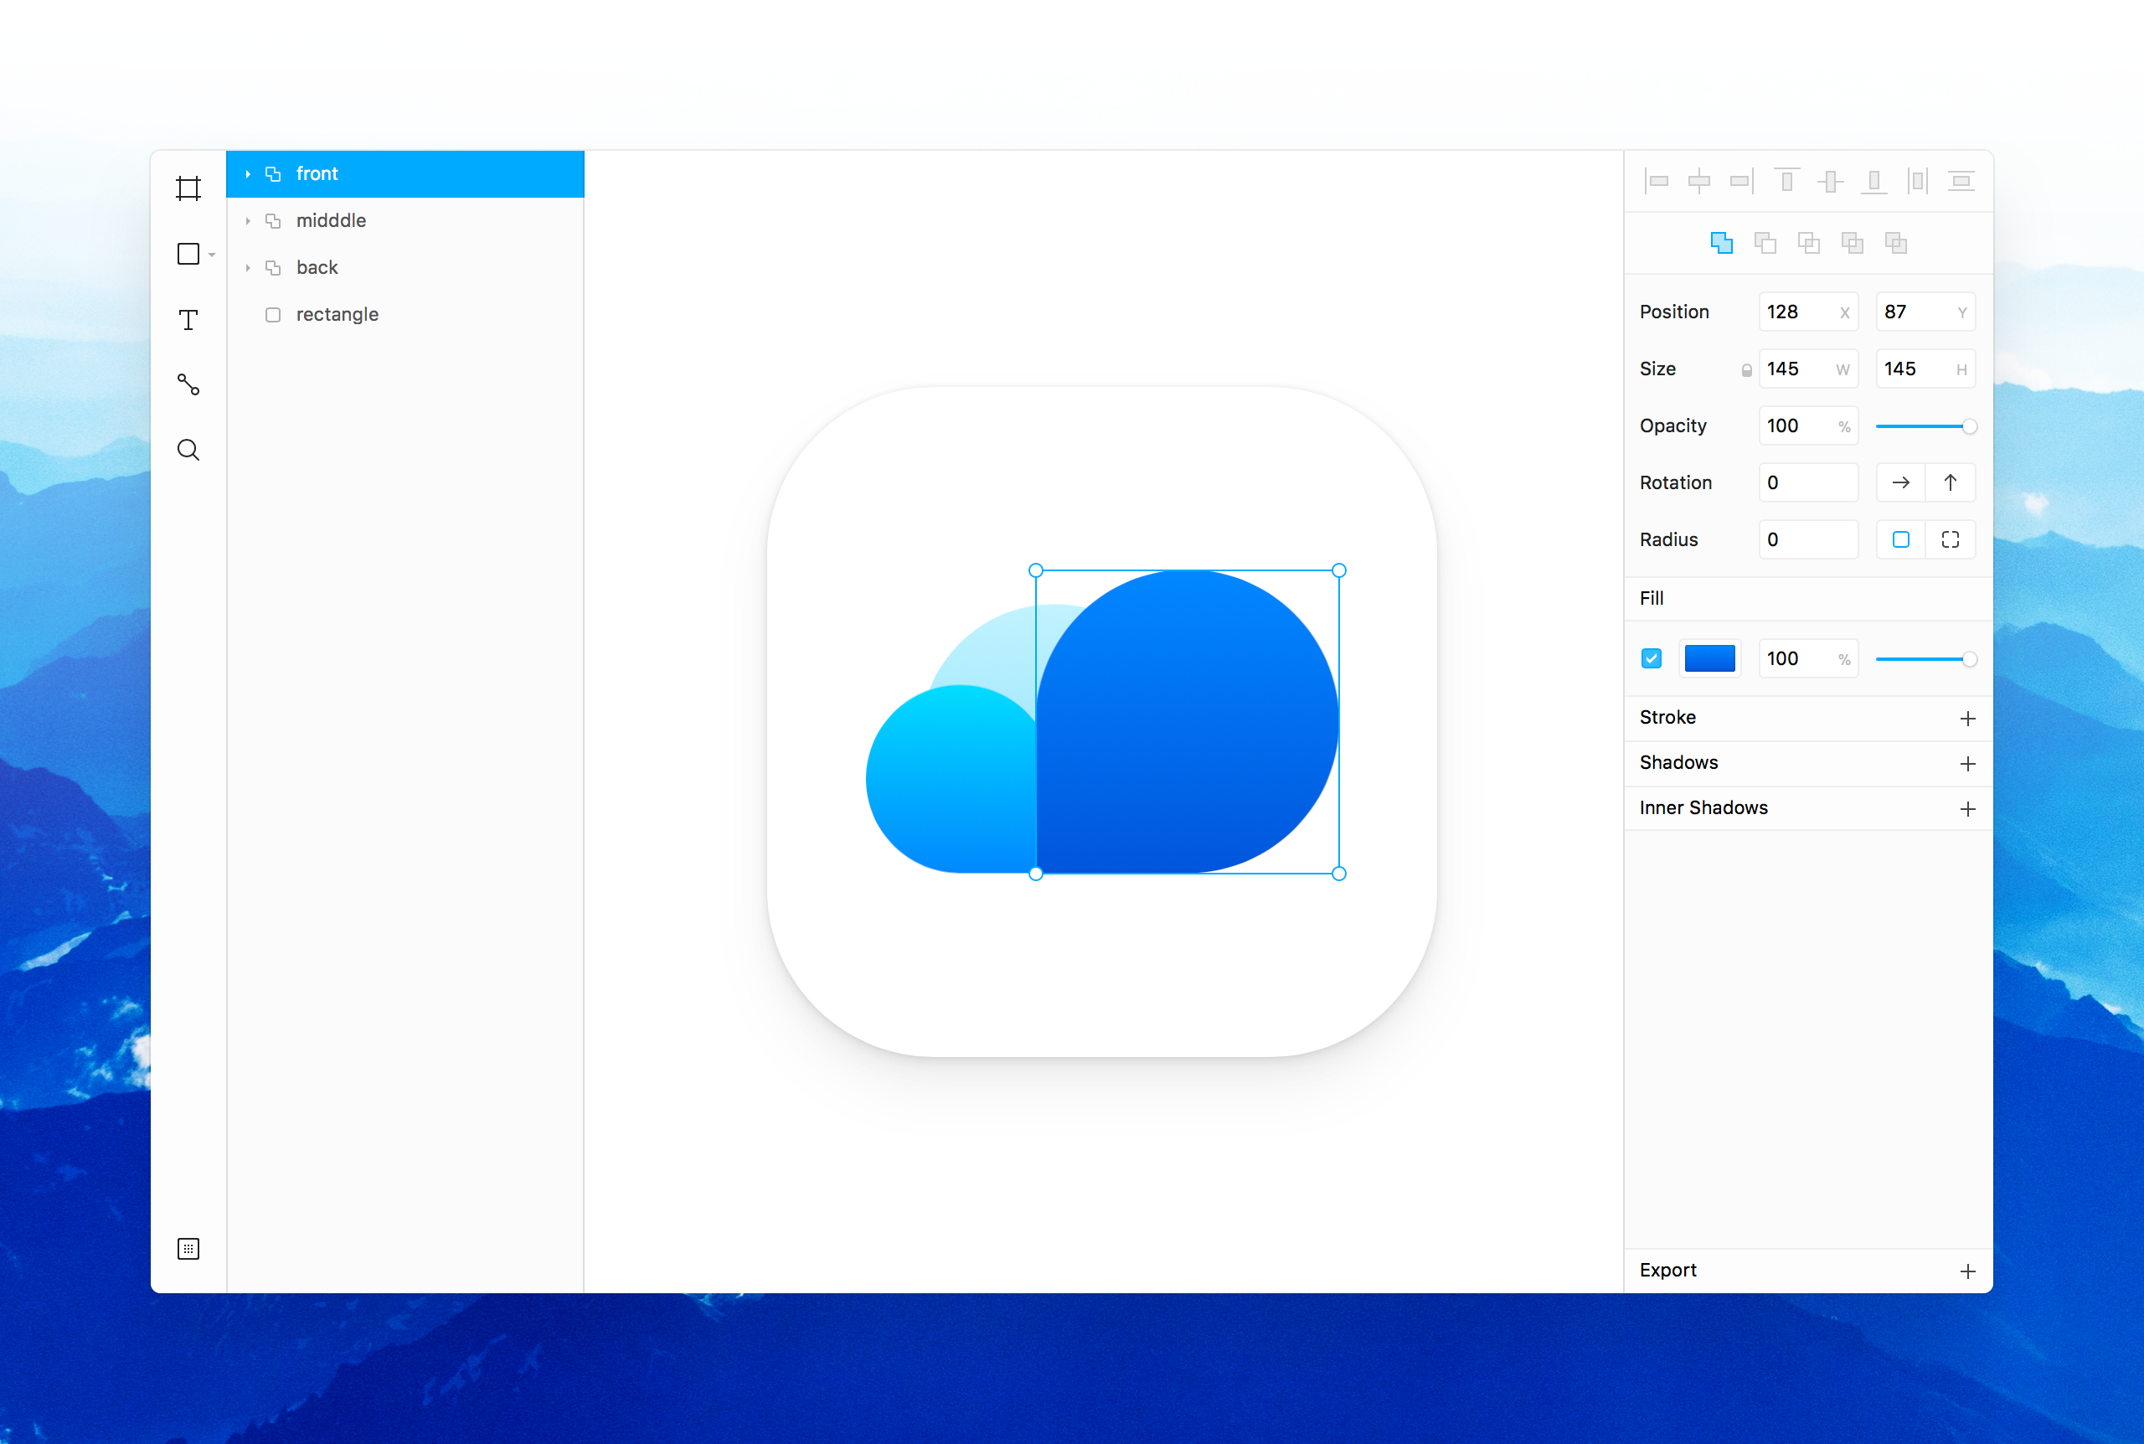Add a new Stroke with plus
Screen dimensions: 2144x1444
[x=1967, y=719]
